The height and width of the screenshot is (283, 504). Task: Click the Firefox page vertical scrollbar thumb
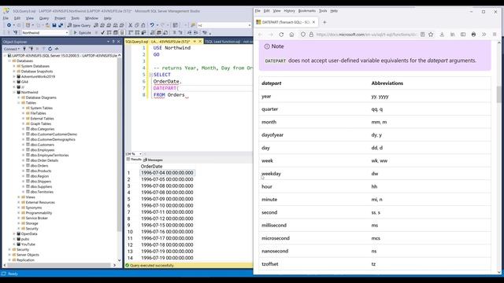pos(499,94)
